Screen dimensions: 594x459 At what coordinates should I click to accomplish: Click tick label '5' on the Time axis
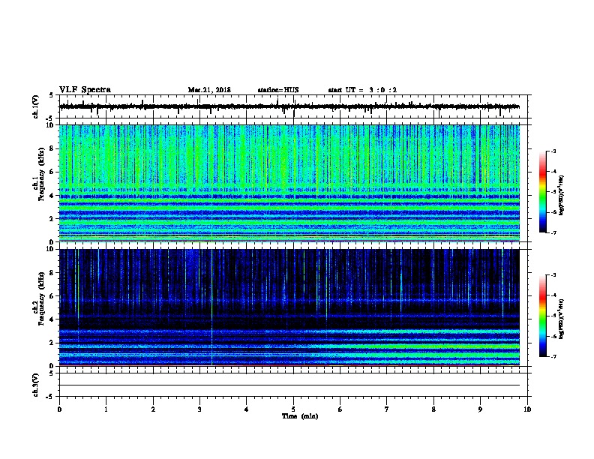(293, 409)
